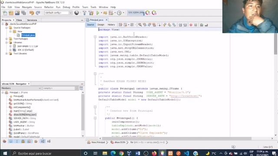Image resolution: width=278 pixels, height=156 pixels.
Task: Collapse the clienteJavaWebServicePHP project node
Action: 3,24
